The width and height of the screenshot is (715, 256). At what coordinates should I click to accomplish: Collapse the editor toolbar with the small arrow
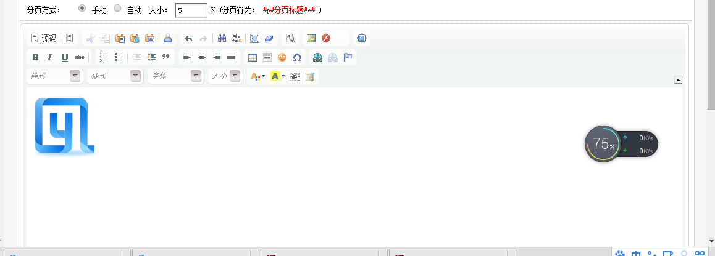[x=678, y=80]
